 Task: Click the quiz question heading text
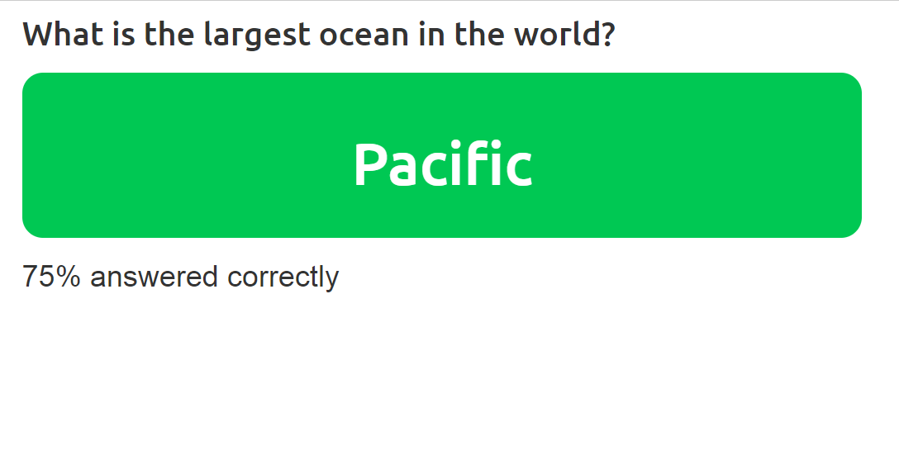[x=318, y=35]
